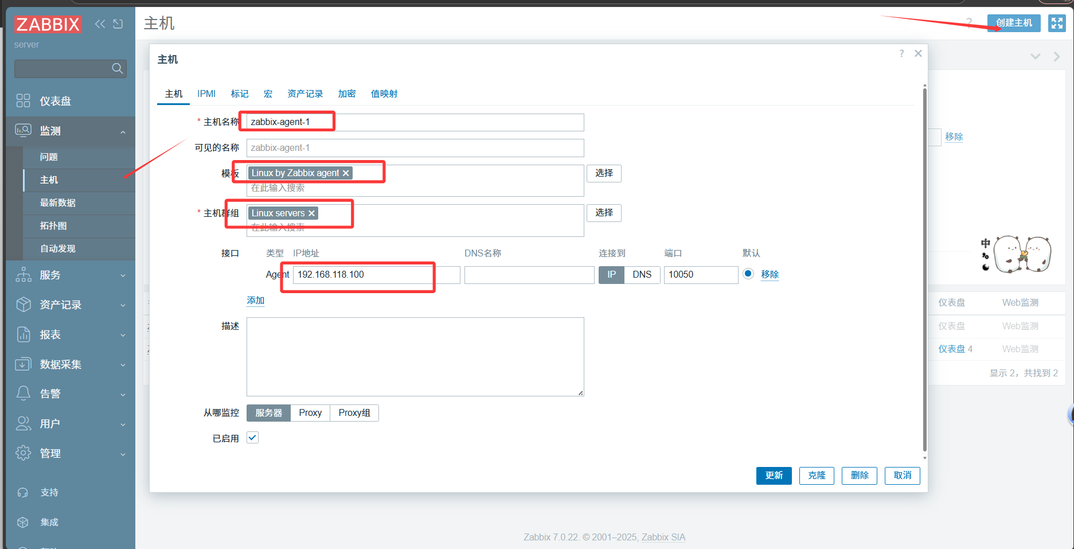Click the down chevron behind the dialog
This screenshot has height=549, width=1074.
click(x=1035, y=57)
